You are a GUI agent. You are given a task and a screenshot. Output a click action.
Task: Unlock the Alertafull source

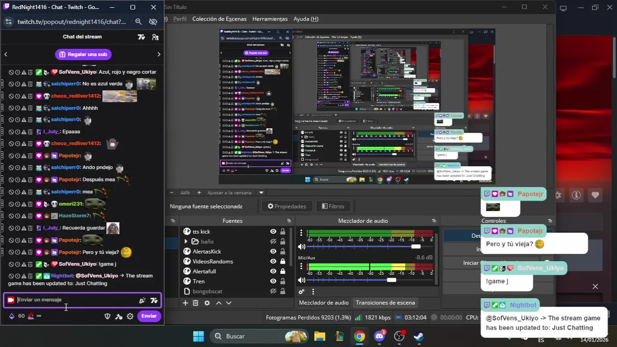coord(283,271)
